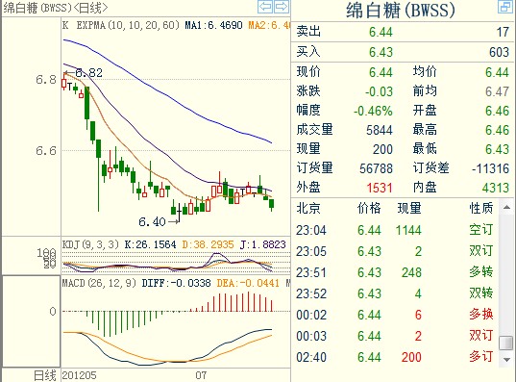Click the left arrow navigation icon

click(x=265, y=7)
